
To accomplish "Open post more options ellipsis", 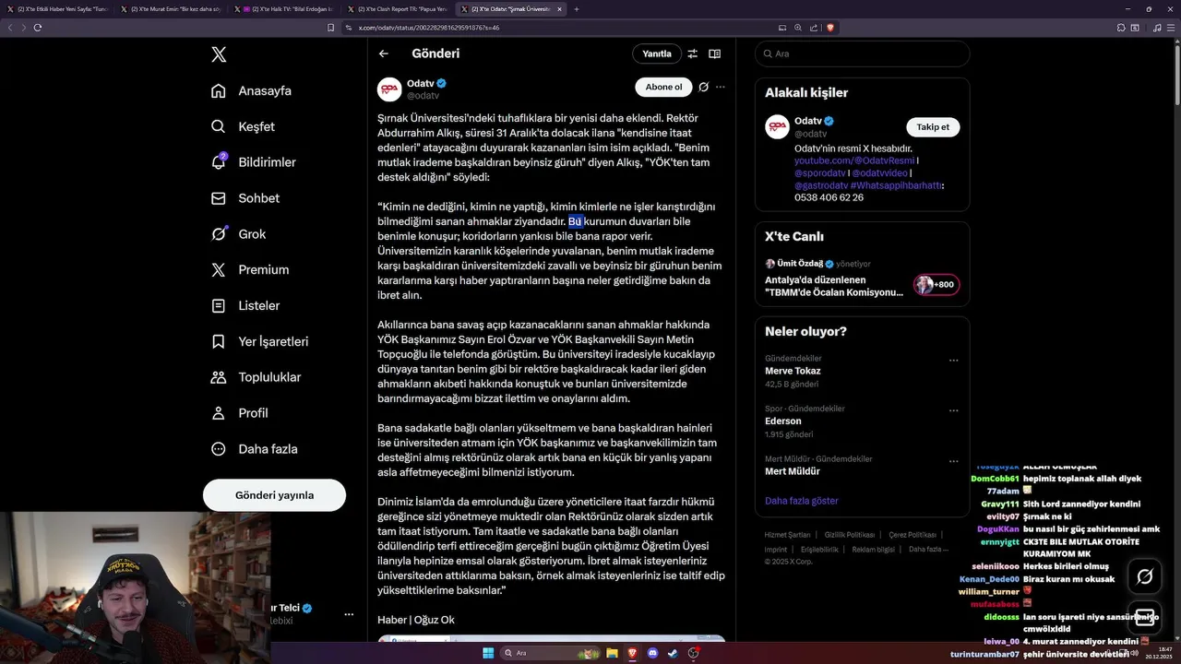I will 721,87.
